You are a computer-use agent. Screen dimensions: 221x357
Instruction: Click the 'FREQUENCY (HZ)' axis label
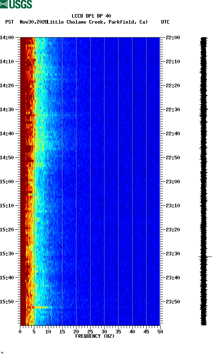point(95,336)
